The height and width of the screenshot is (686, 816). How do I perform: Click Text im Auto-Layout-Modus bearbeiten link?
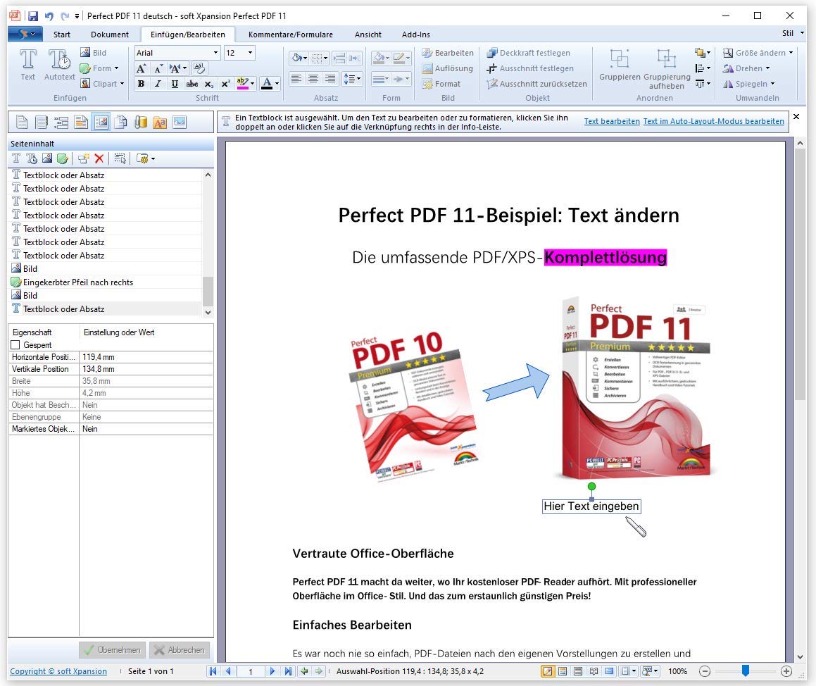(x=713, y=121)
